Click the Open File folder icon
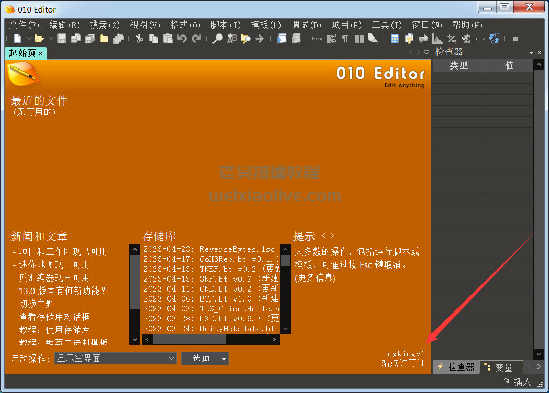 (x=39, y=39)
